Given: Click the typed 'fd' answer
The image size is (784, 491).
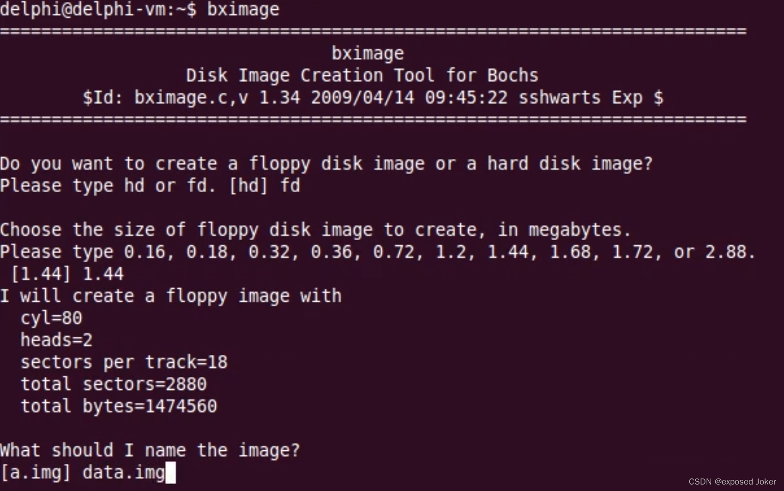Looking at the screenshot, I should pyautogui.click(x=290, y=186).
